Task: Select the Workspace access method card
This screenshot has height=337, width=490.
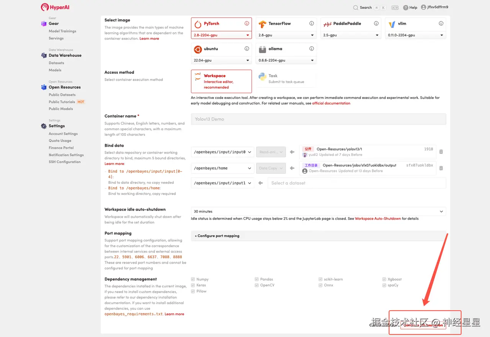Action: [x=221, y=81]
